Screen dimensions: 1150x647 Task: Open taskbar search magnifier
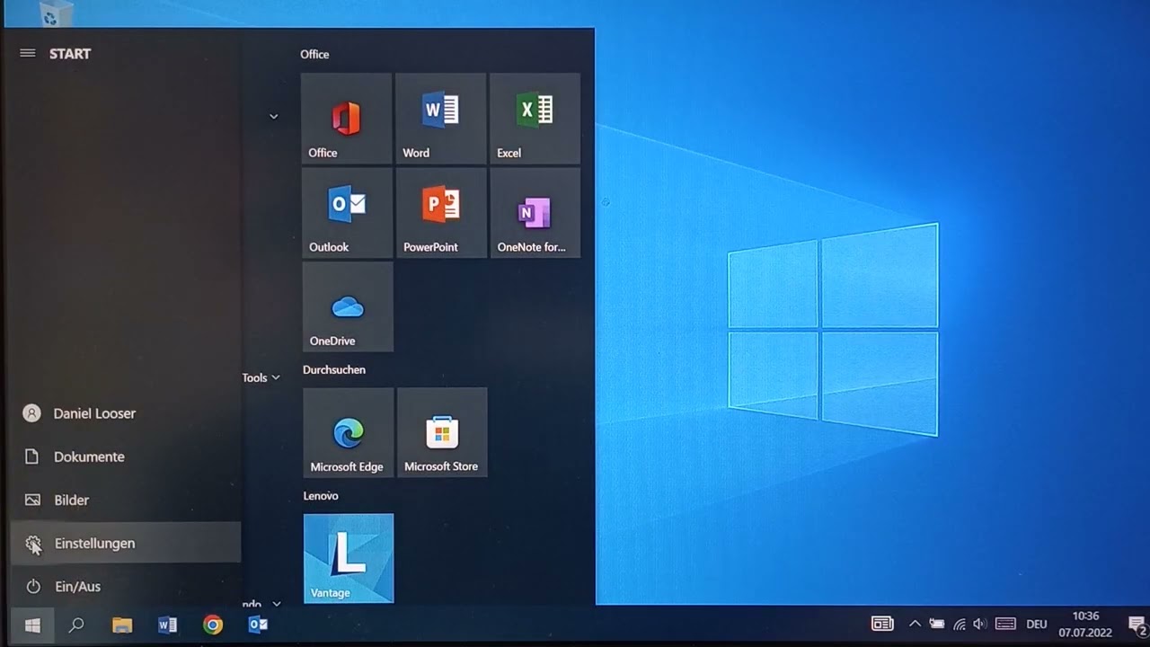click(76, 625)
